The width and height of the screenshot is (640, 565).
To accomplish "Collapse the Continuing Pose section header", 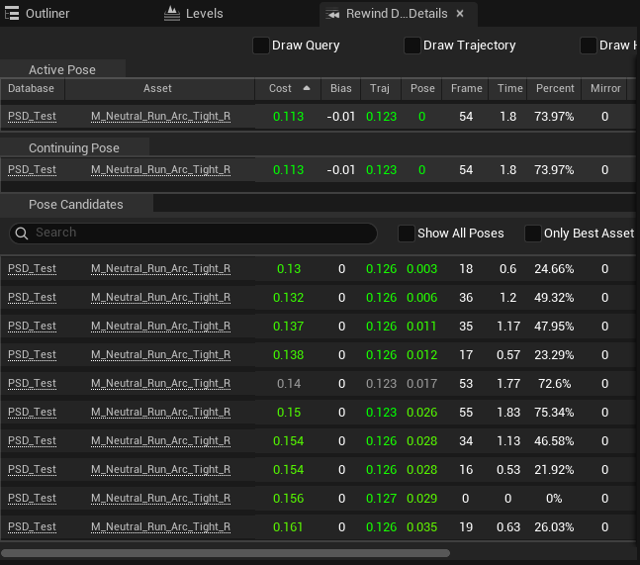I will point(74,147).
